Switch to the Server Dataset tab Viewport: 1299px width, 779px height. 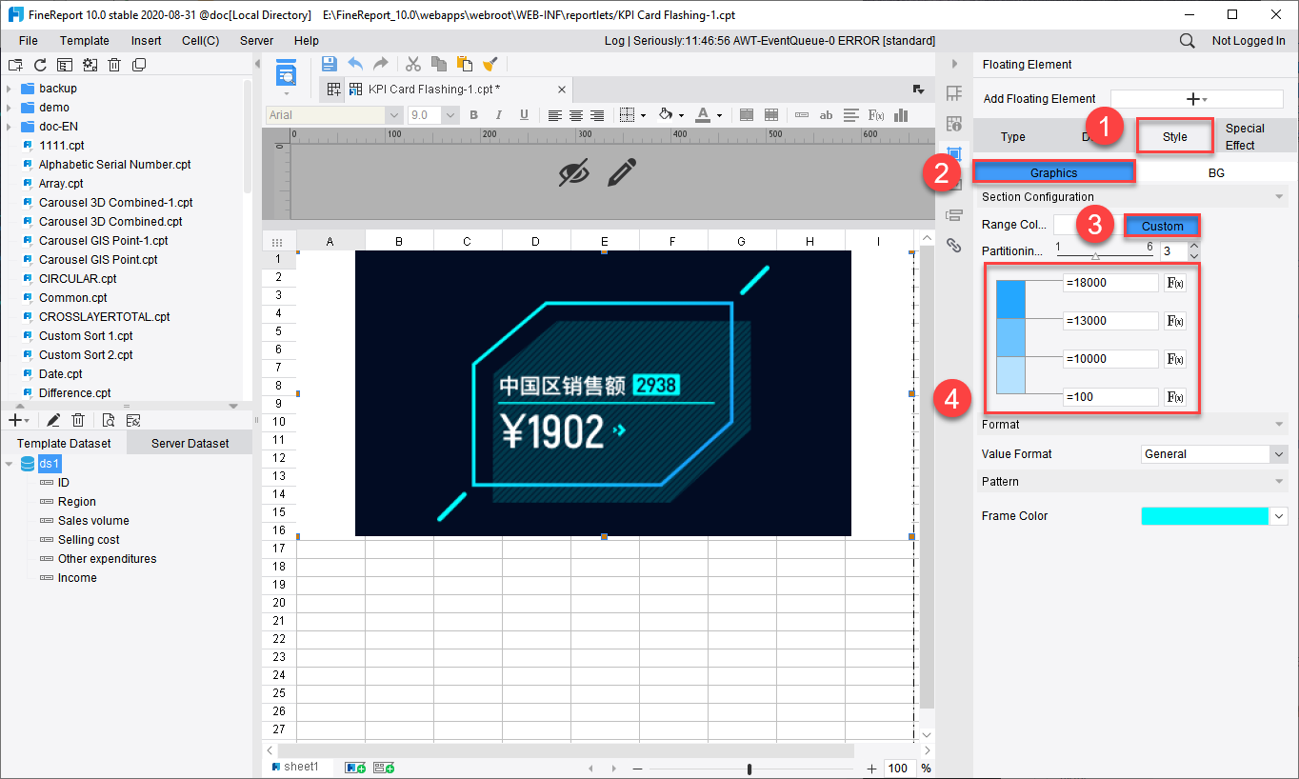pos(190,443)
